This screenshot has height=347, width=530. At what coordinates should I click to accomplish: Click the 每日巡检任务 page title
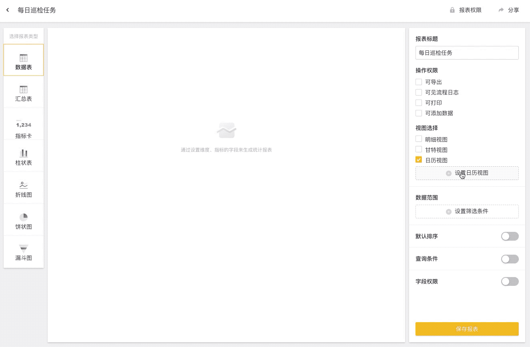[37, 10]
